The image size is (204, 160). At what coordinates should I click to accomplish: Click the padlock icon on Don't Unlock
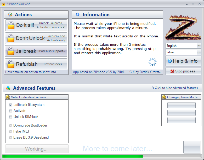(11, 38)
